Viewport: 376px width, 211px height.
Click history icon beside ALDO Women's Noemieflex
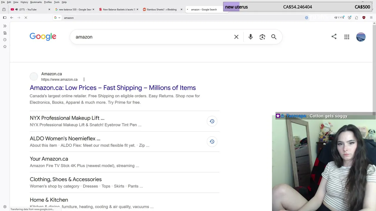[212, 142]
